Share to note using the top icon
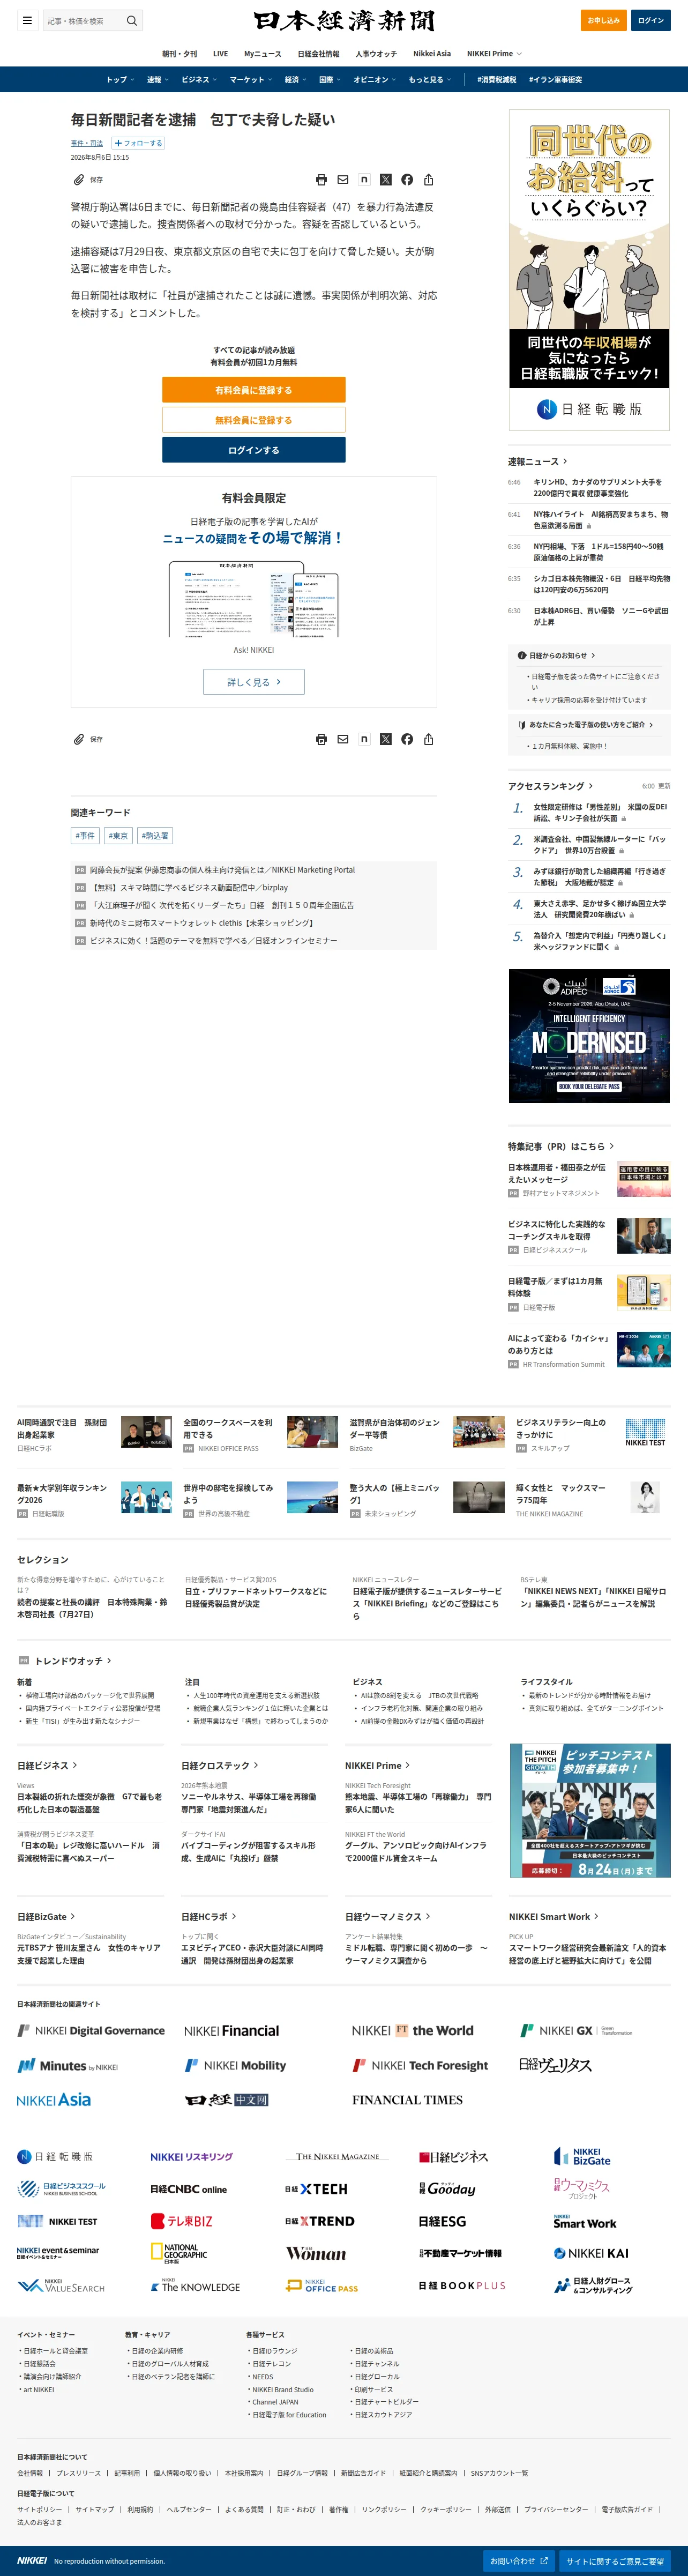This screenshot has width=688, height=2576. click(x=364, y=180)
